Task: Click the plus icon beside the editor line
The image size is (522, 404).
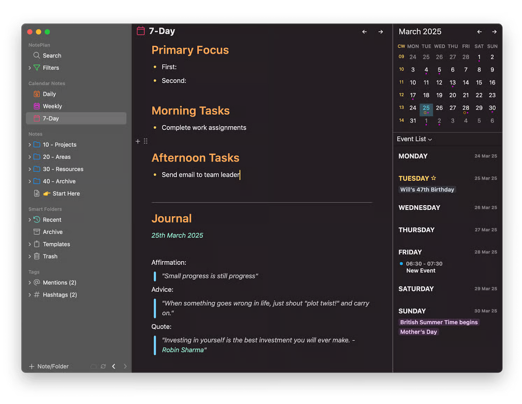Action: (x=138, y=141)
